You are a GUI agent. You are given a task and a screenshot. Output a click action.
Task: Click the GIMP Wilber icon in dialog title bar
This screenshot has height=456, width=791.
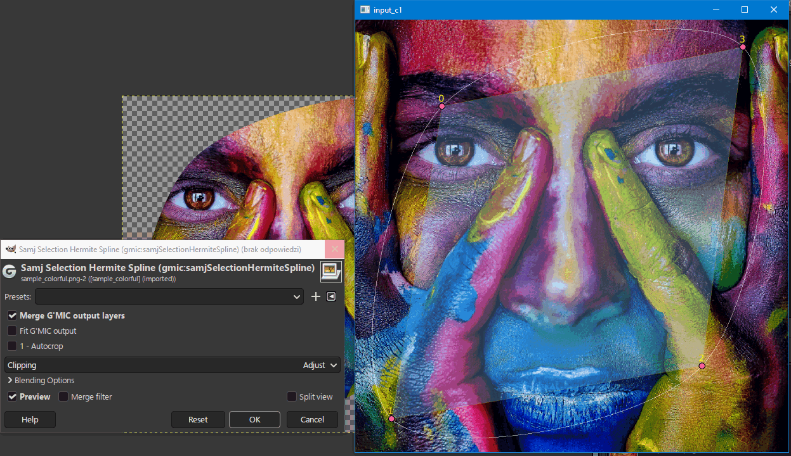click(x=10, y=250)
